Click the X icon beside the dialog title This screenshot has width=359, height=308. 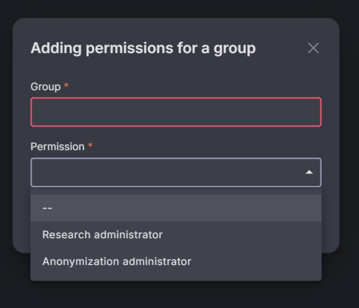coord(313,48)
